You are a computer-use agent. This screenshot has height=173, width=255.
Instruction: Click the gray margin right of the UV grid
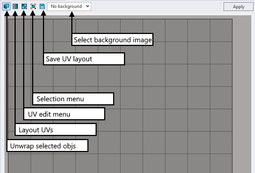(x=243, y=93)
